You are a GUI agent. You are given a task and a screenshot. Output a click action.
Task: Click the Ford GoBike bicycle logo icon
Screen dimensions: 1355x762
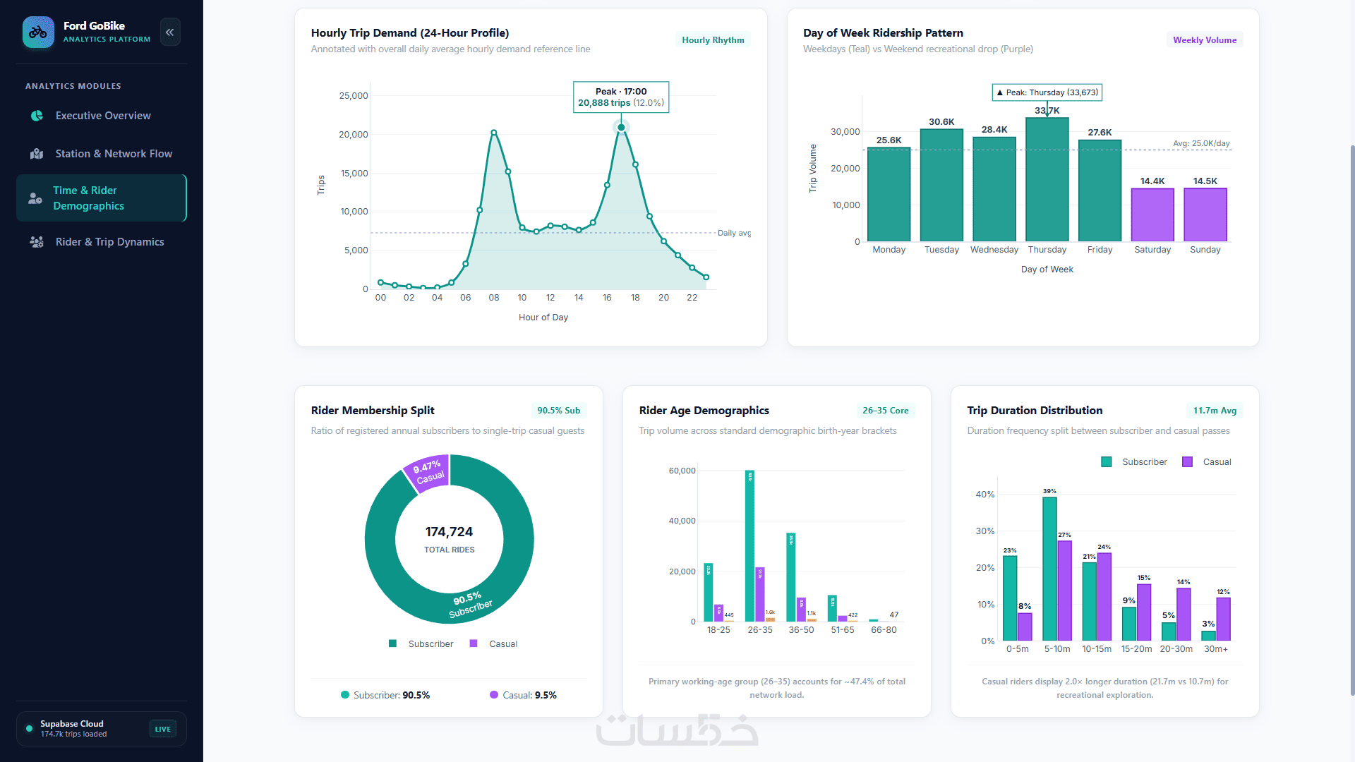pyautogui.click(x=38, y=32)
